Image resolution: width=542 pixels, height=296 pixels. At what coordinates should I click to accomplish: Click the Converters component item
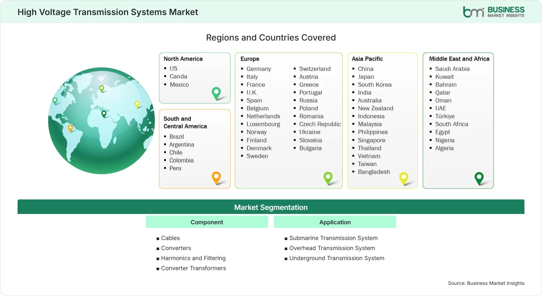176,248
